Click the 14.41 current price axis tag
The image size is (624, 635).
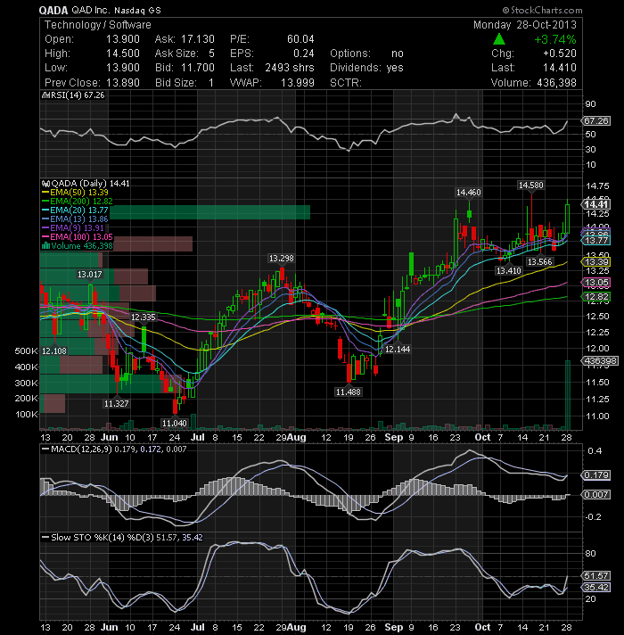pyautogui.click(x=595, y=204)
